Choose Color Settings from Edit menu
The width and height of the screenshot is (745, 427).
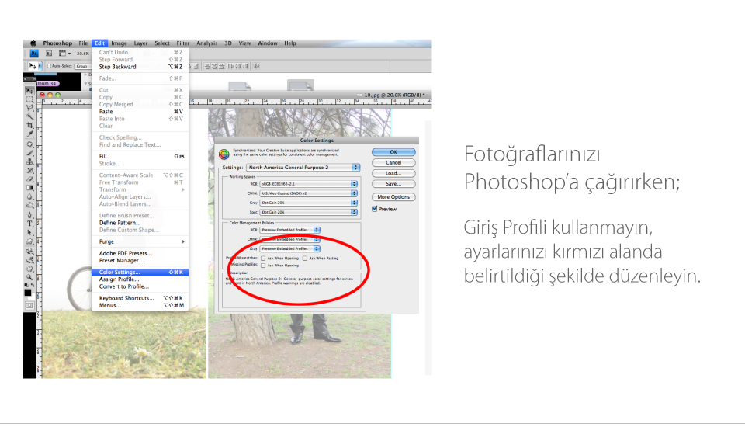pos(140,272)
